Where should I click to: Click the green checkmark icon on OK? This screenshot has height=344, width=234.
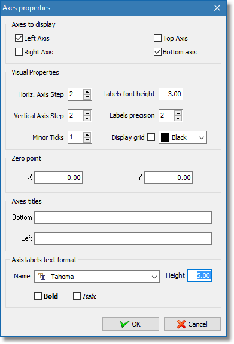(124, 324)
